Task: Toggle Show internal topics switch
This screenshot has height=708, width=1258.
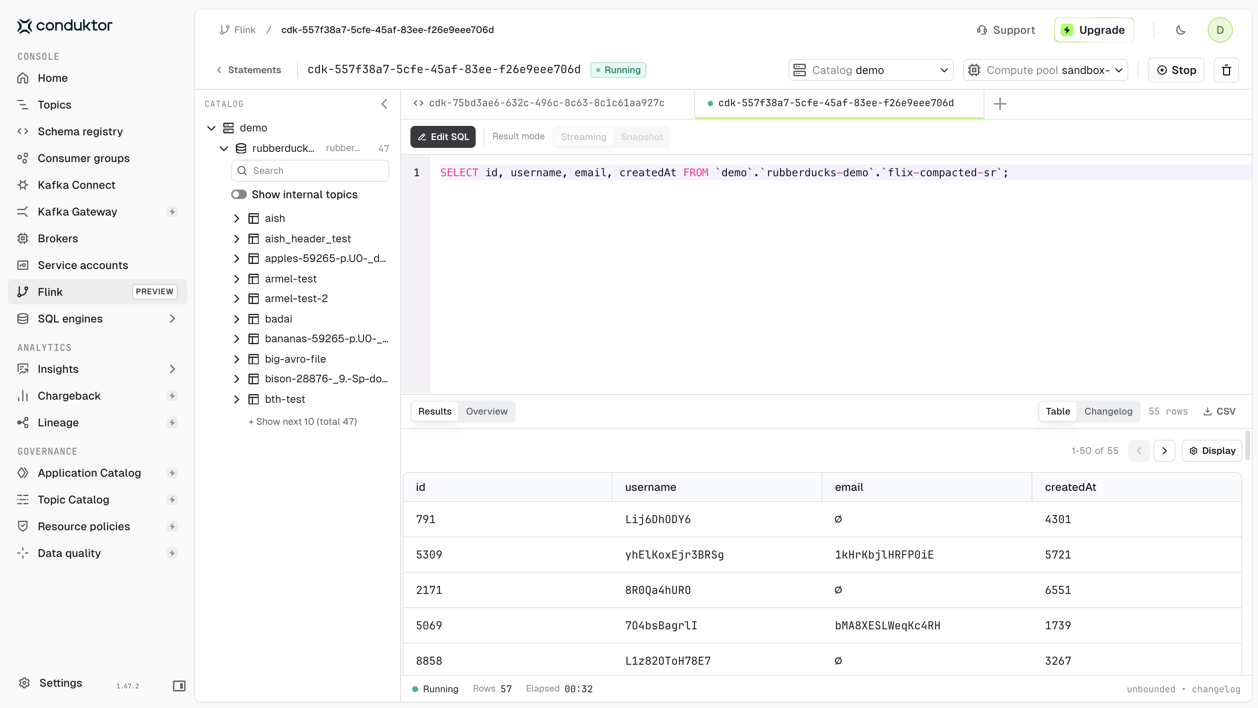Action: click(x=239, y=194)
